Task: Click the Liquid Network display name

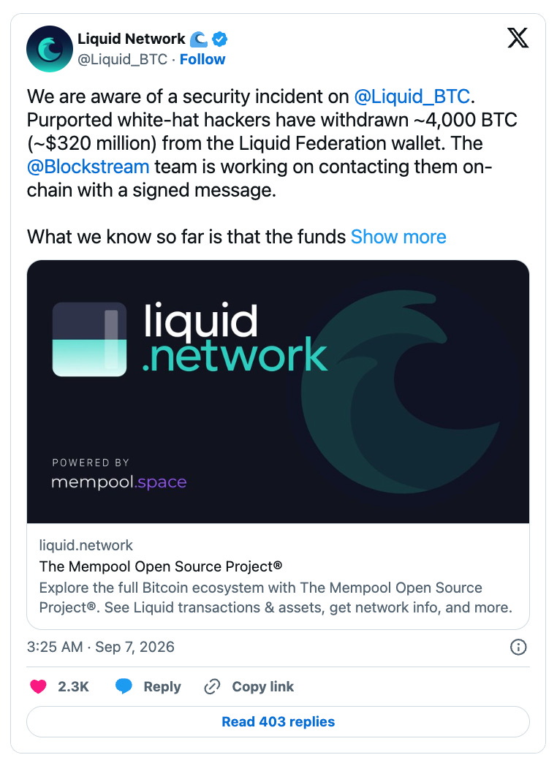Action: (132, 39)
